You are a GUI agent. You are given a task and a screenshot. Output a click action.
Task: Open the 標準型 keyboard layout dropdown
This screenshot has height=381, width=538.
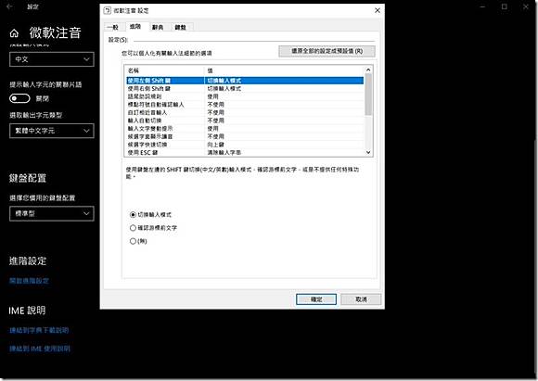(x=52, y=213)
